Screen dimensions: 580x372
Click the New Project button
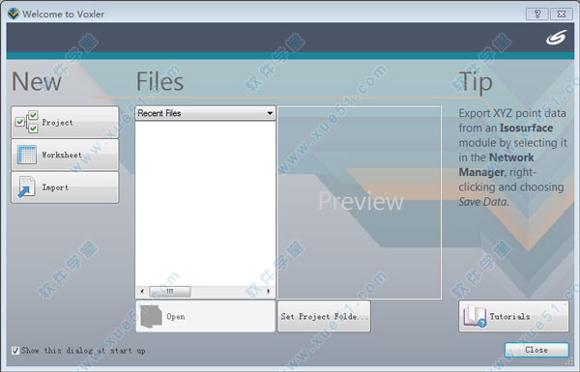[65, 122]
